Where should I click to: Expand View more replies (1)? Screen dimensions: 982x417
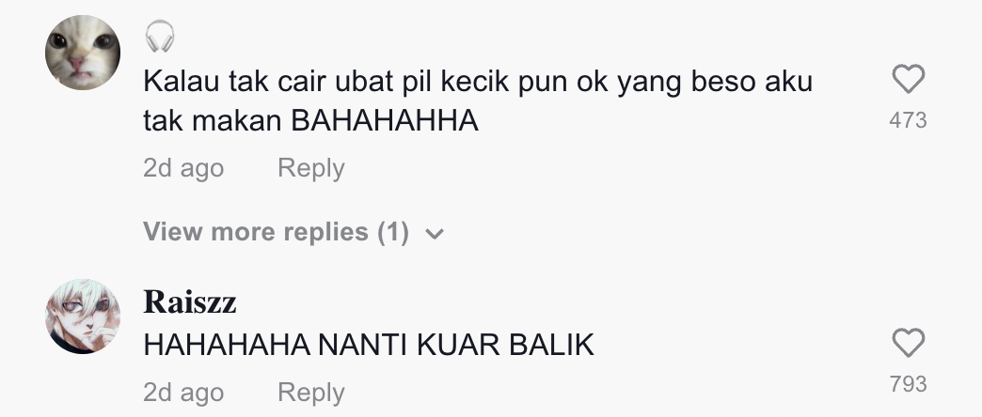click(x=293, y=232)
